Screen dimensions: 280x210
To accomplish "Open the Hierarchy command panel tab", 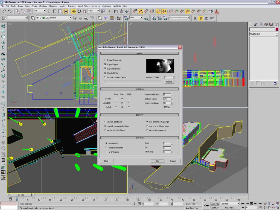I will point(261,24).
